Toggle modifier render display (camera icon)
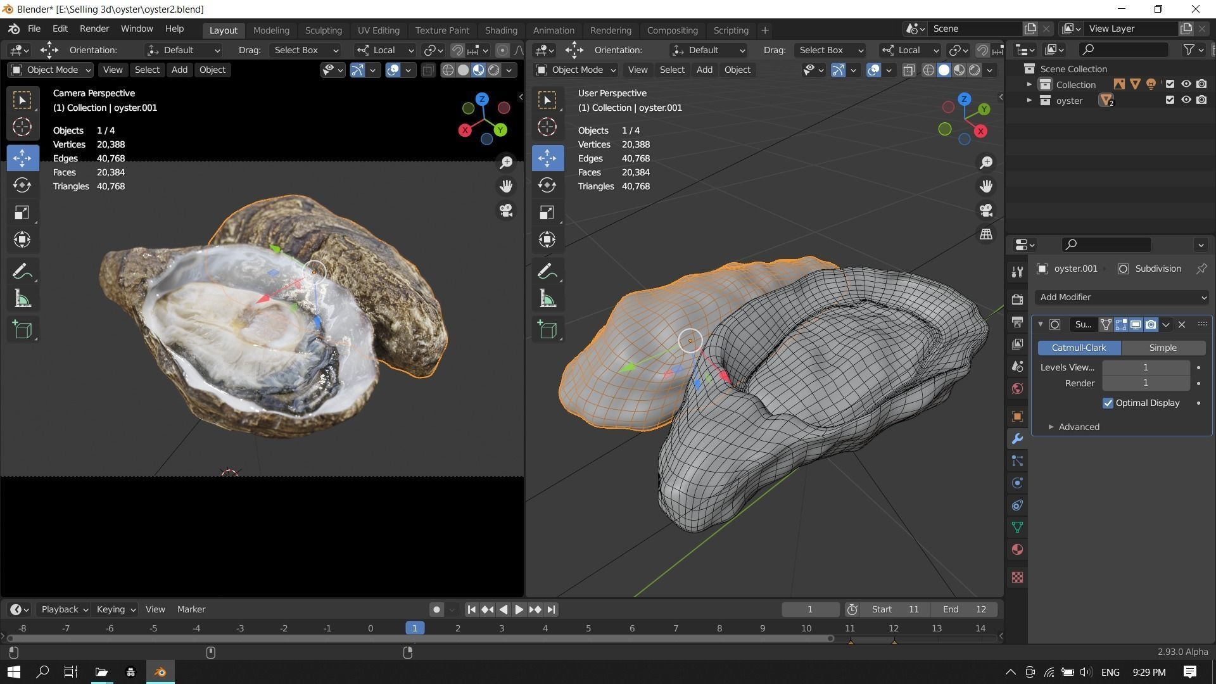The height and width of the screenshot is (684, 1216). (x=1151, y=324)
